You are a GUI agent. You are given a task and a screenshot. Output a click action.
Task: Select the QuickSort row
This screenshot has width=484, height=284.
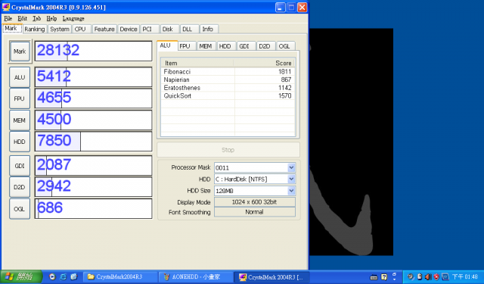click(228, 95)
